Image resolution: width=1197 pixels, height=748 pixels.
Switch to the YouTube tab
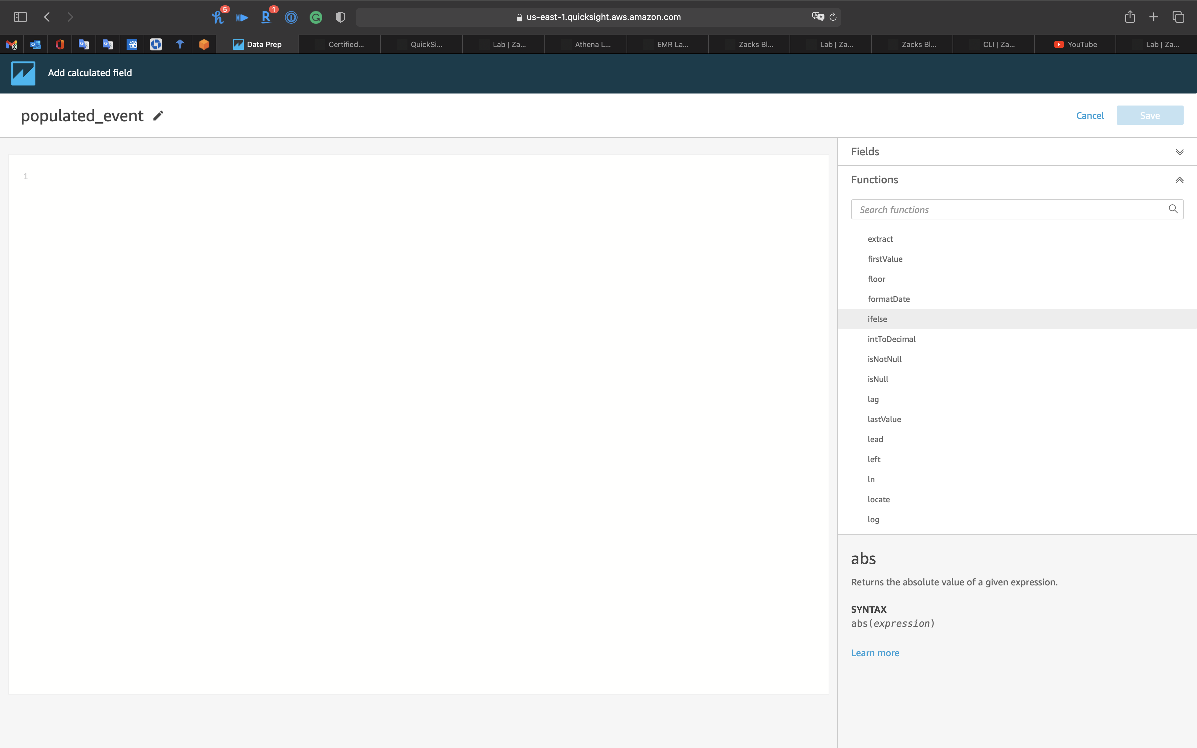click(x=1075, y=44)
